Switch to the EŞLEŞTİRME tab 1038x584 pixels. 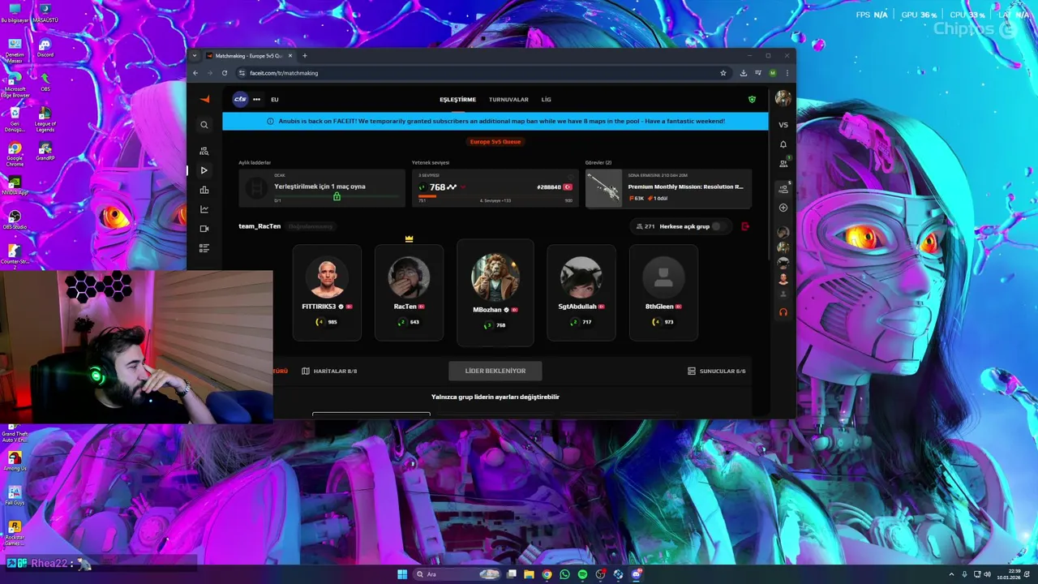(x=457, y=99)
